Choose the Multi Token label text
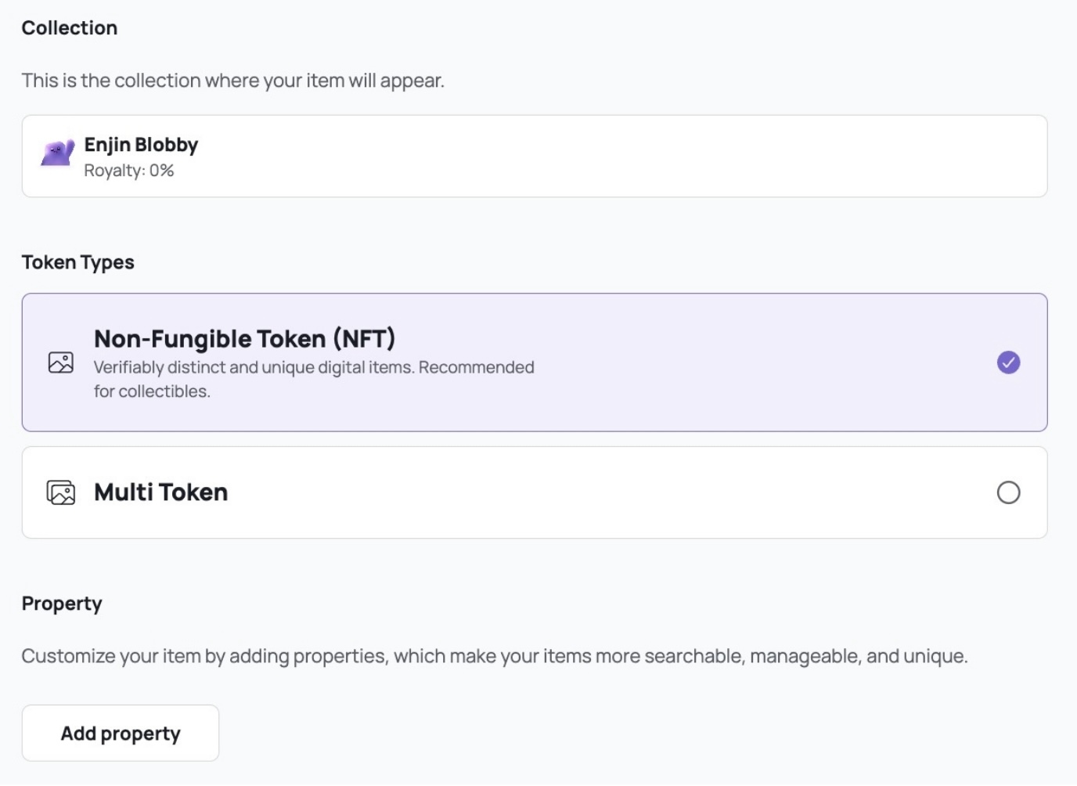 [161, 492]
